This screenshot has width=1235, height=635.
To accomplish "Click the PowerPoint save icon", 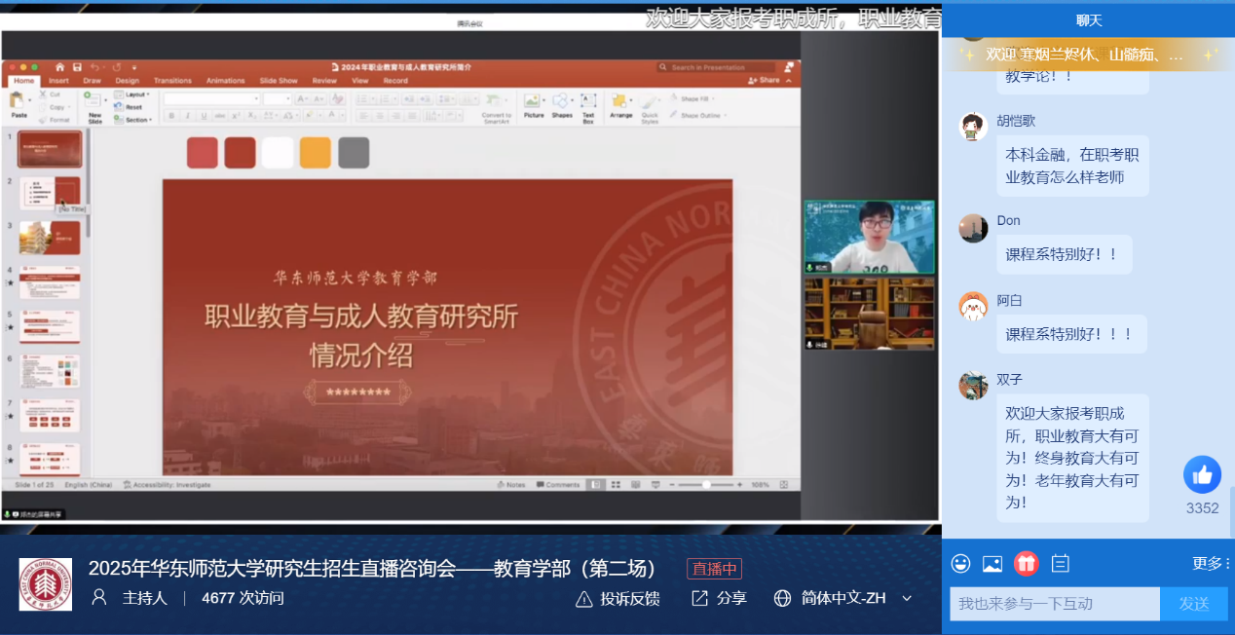I will tap(75, 67).
